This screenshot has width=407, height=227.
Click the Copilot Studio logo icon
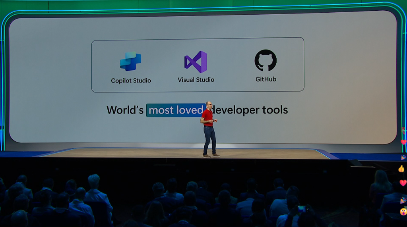130,61
